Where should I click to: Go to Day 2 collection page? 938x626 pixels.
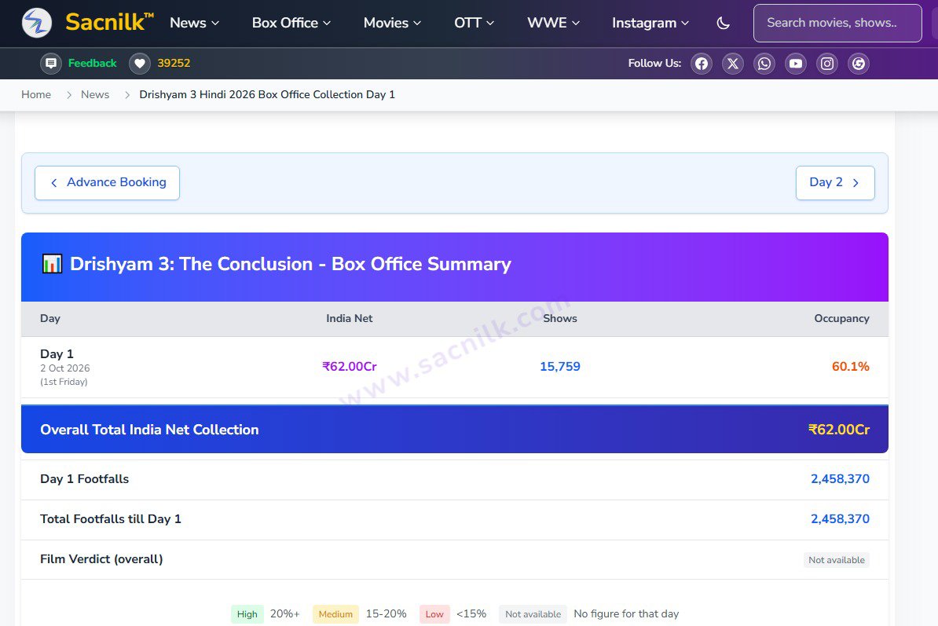(835, 183)
